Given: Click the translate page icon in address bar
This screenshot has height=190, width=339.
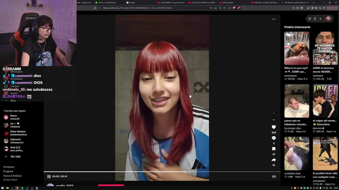Looking at the screenshot, I should (220, 8).
